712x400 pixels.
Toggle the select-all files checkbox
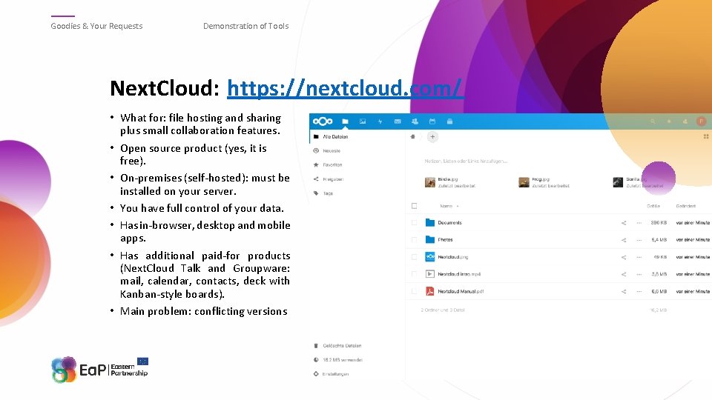(x=414, y=206)
